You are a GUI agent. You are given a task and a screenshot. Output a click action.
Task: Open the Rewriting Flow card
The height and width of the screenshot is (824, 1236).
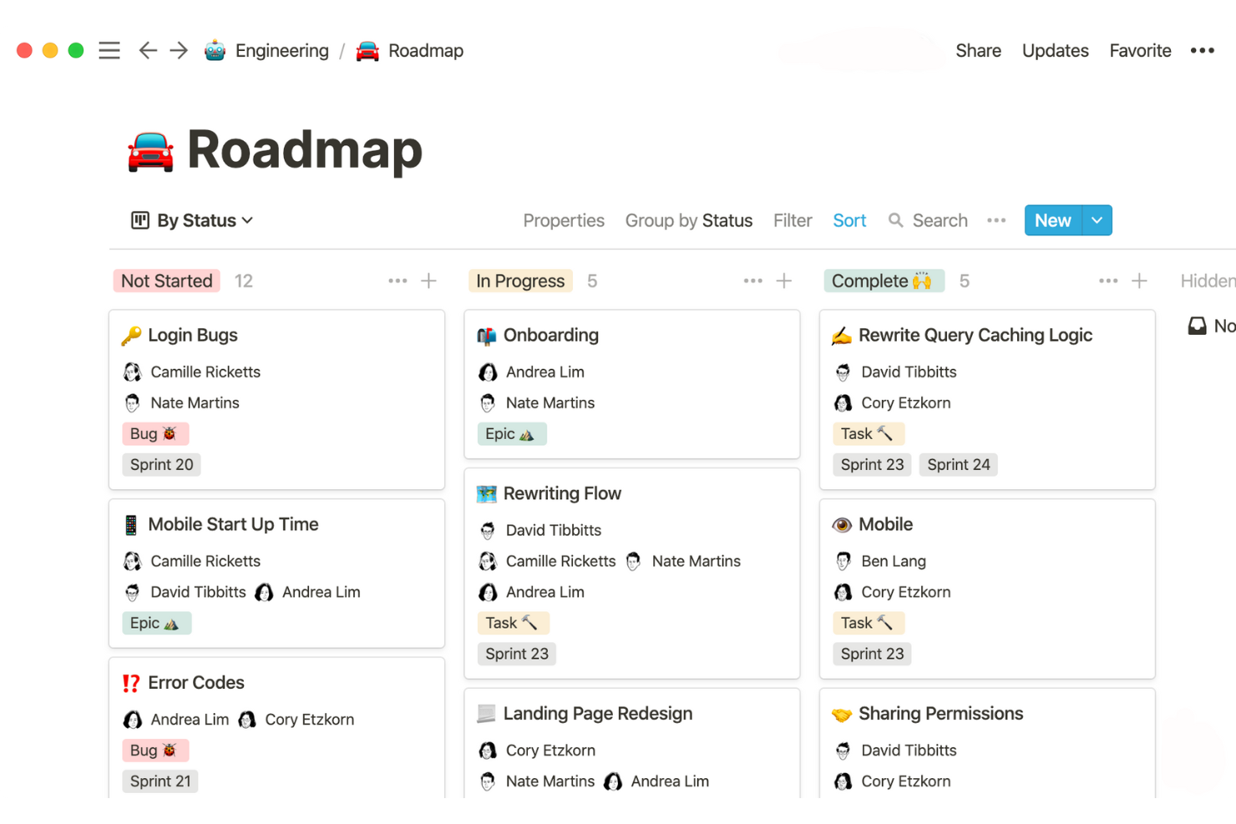[x=562, y=493]
